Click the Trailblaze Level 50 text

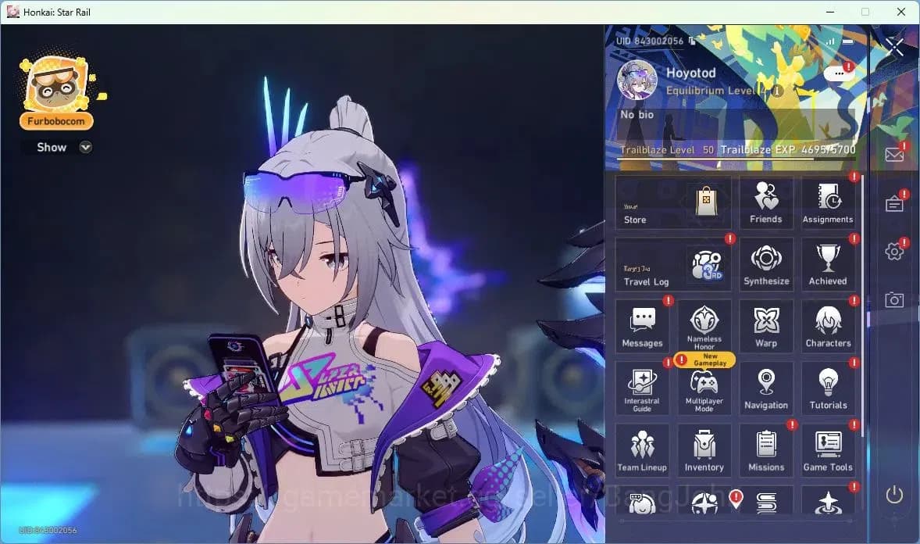[x=667, y=150]
